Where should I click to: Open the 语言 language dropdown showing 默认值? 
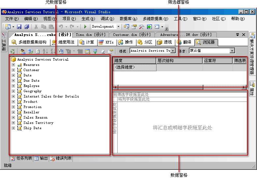point(232,51)
